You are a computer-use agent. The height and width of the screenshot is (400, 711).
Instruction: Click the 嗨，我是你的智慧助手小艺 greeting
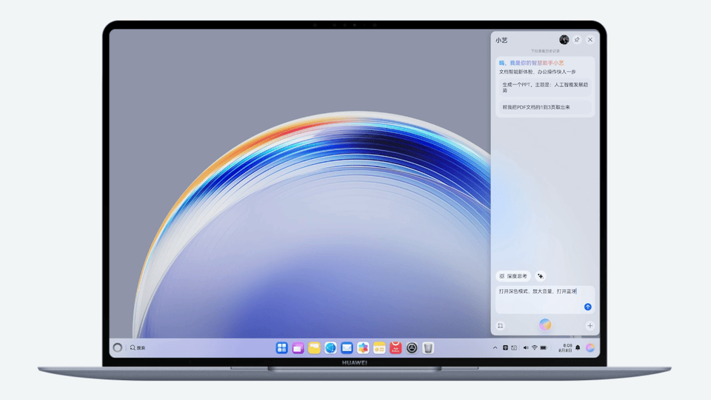[x=532, y=63]
